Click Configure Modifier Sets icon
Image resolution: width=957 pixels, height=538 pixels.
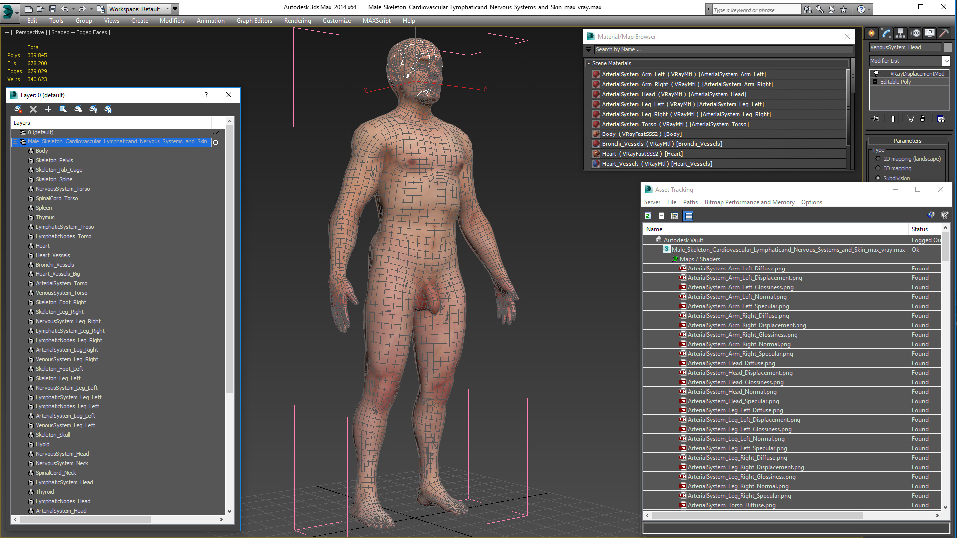pos(940,119)
